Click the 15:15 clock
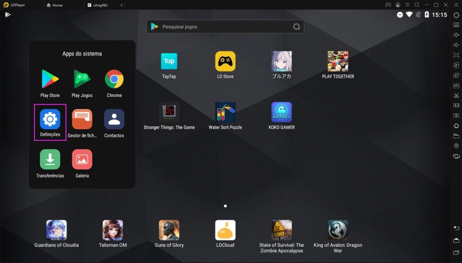 click(x=439, y=15)
